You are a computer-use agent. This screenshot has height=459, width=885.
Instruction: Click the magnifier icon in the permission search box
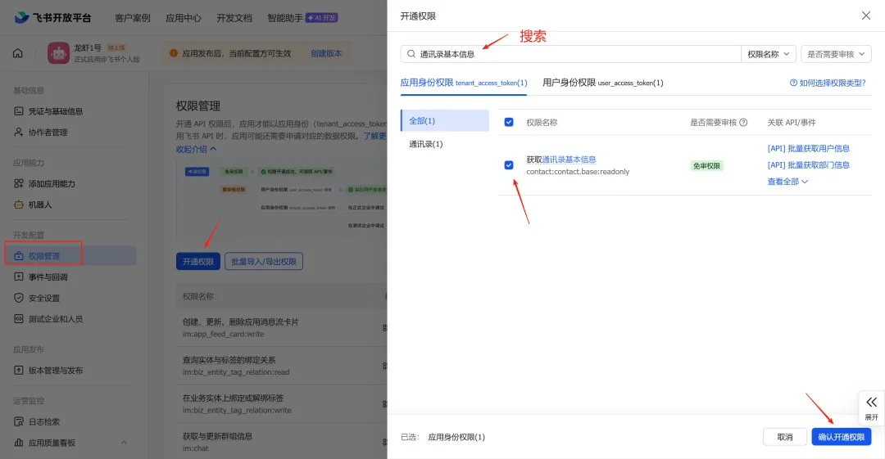click(411, 53)
